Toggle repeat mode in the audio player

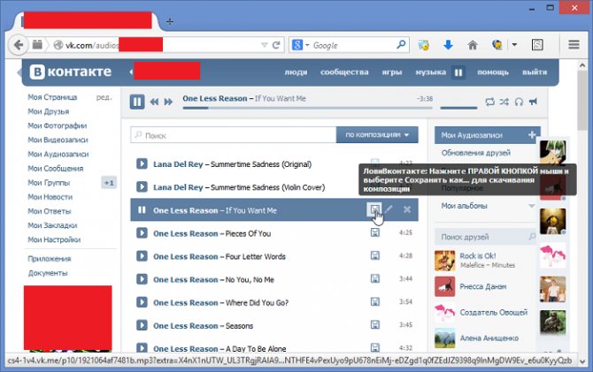point(489,102)
